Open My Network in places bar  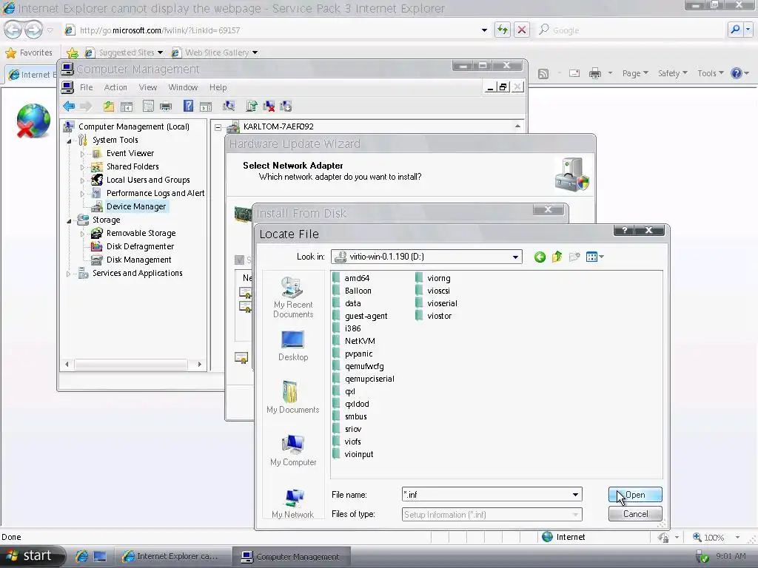(293, 503)
